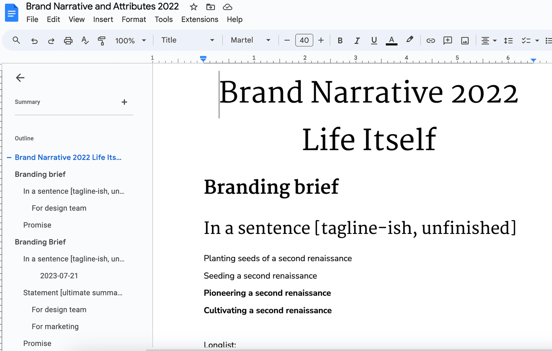Open the Format menu
Screen dimensions: 552x351
point(133,19)
